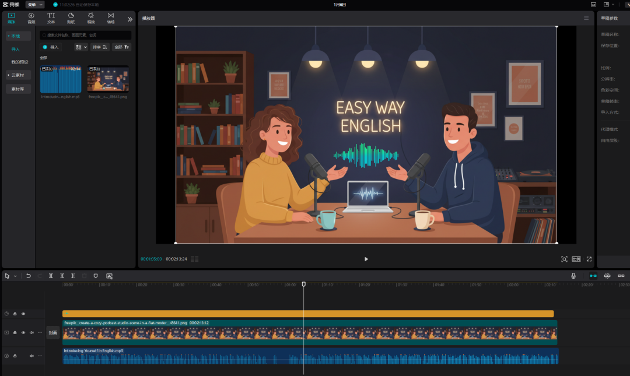Open the 菜单 dropdown menu

[x=34, y=5]
